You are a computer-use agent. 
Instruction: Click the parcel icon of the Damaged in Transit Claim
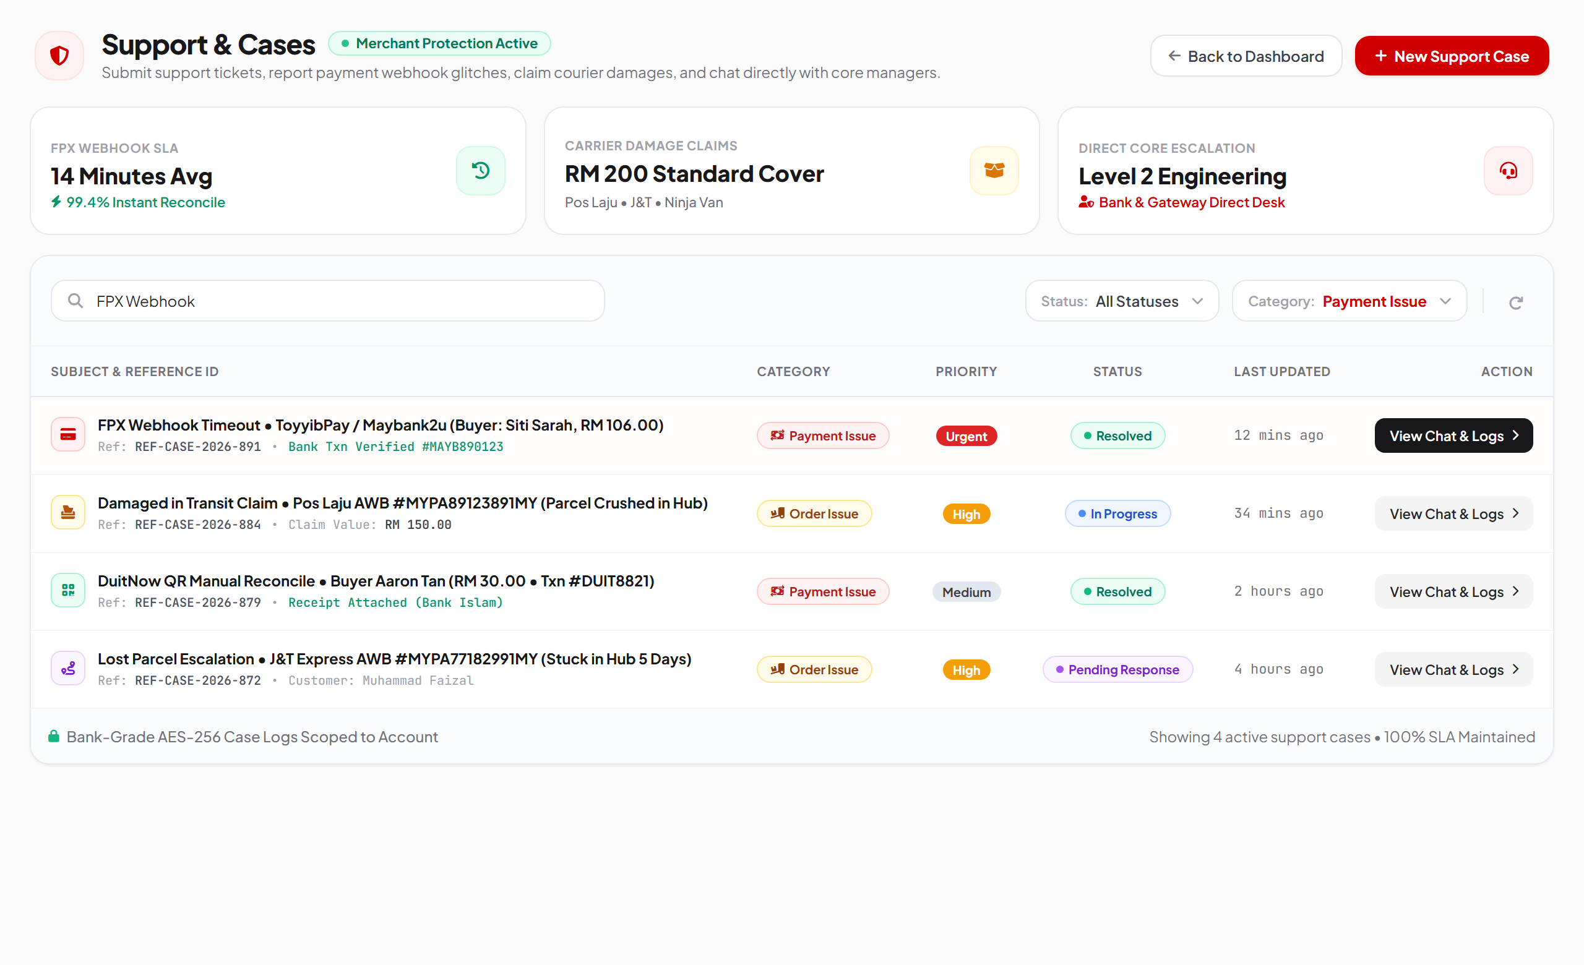(x=68, y=513)
